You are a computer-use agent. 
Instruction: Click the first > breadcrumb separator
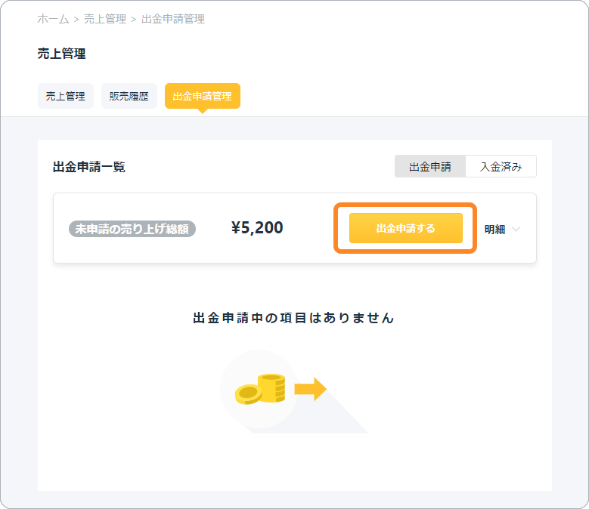(x=76, y=20)
